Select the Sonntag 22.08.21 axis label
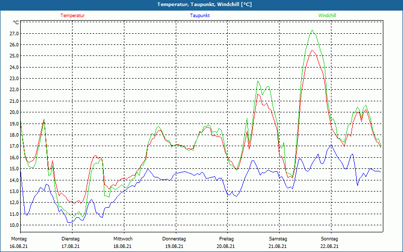 click(329, 242)
